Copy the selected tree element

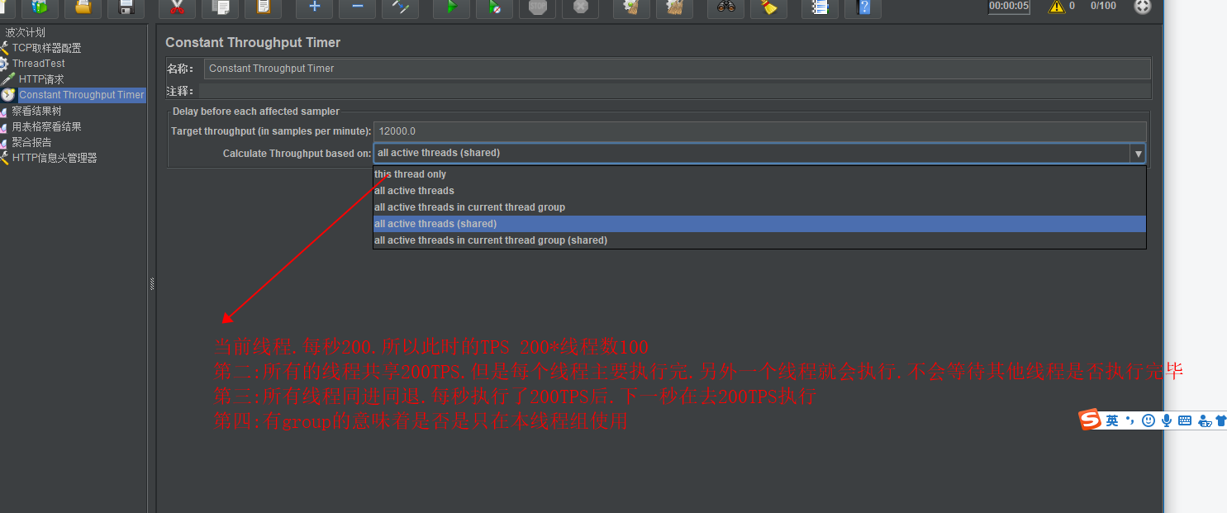tap(221, 9)
